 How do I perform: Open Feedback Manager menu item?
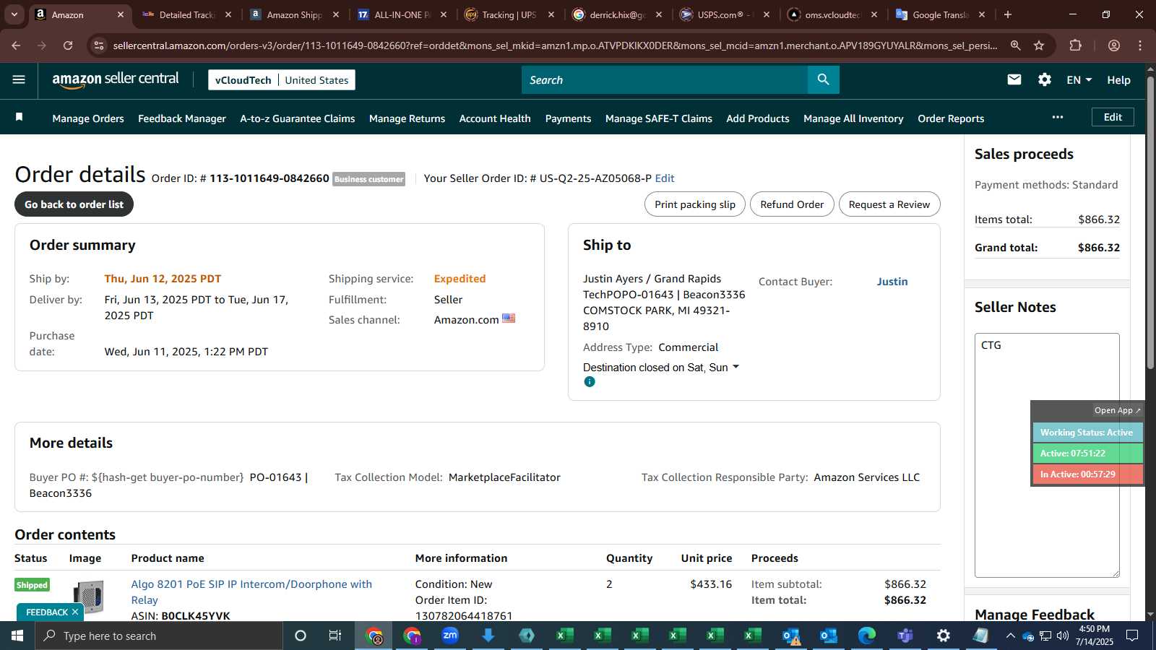pyautogui.click(x=182, y=118)
